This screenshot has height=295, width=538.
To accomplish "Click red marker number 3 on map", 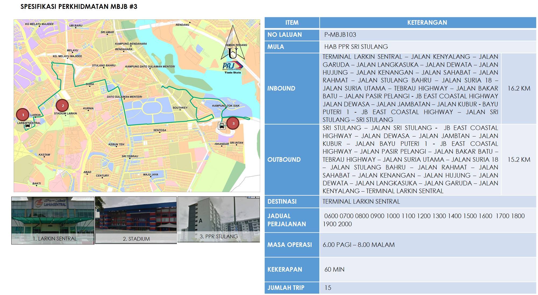I will [x=233, y=123].
